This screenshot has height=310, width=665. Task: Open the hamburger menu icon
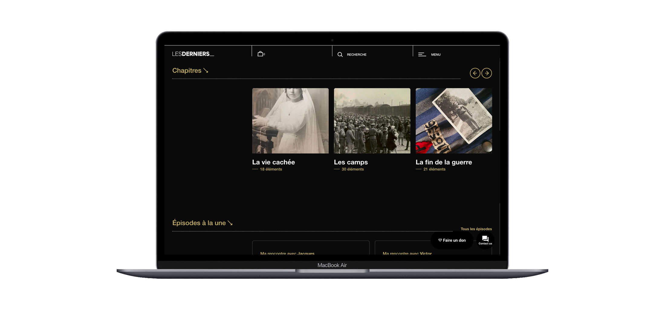[422, 55]
